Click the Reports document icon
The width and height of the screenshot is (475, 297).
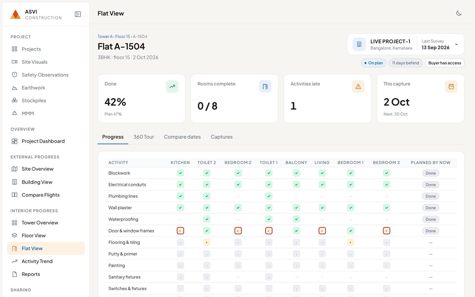click(14, 274)
